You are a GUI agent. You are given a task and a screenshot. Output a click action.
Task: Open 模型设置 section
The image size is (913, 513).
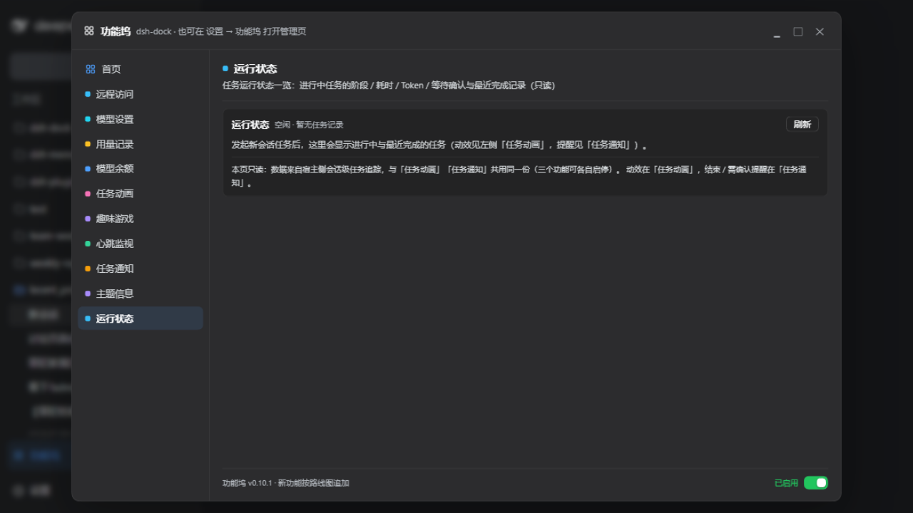pyautogui.click(x=141, y=119)
